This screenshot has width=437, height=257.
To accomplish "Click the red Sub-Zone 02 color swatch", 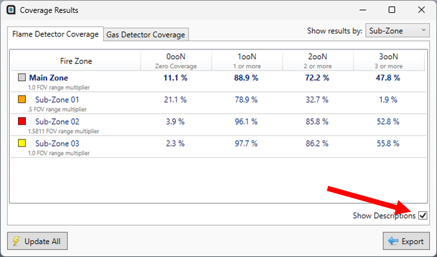I will pyautogui.click(x=22, y=121).
